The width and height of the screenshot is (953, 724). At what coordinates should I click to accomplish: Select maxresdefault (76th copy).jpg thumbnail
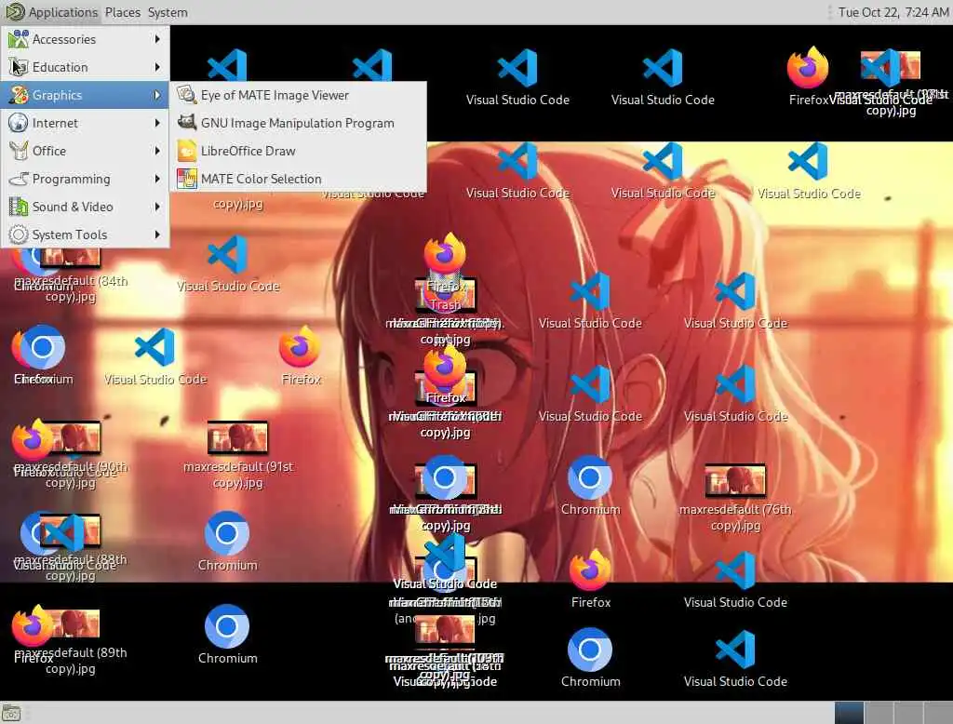(x=735, y=480)
